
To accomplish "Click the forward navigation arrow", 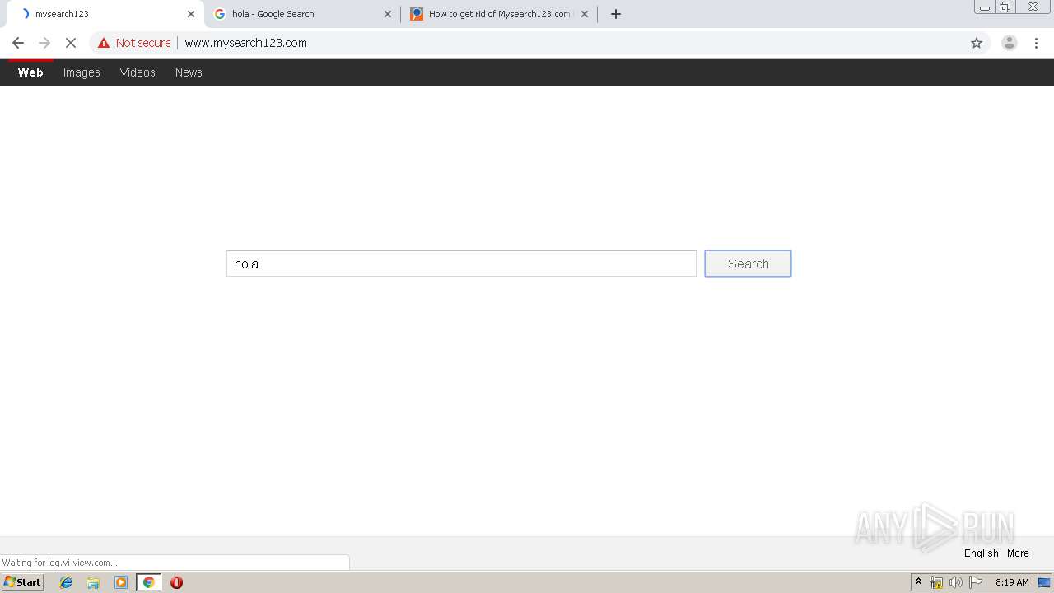I will click(44, 43).
